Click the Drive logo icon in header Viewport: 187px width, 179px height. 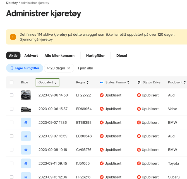(139, 83)
